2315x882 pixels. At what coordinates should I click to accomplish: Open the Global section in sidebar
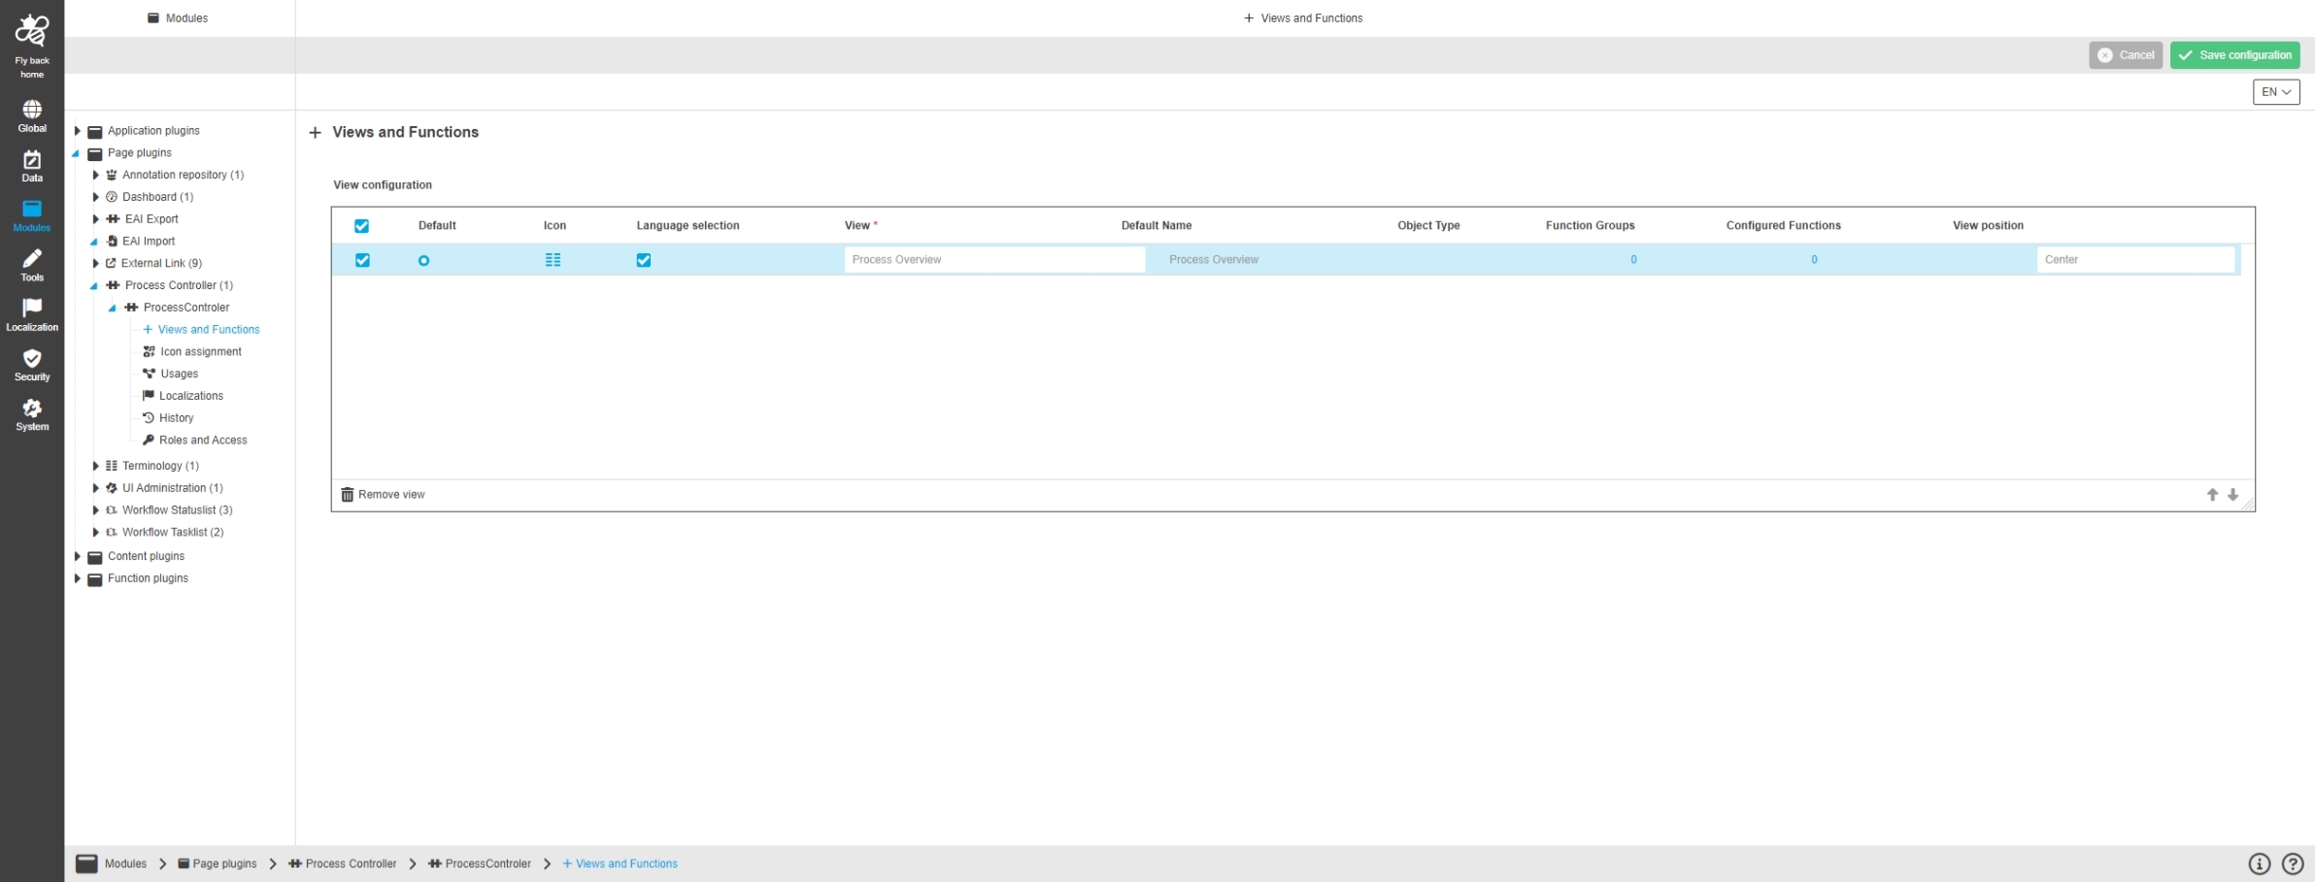pos(32,110)
